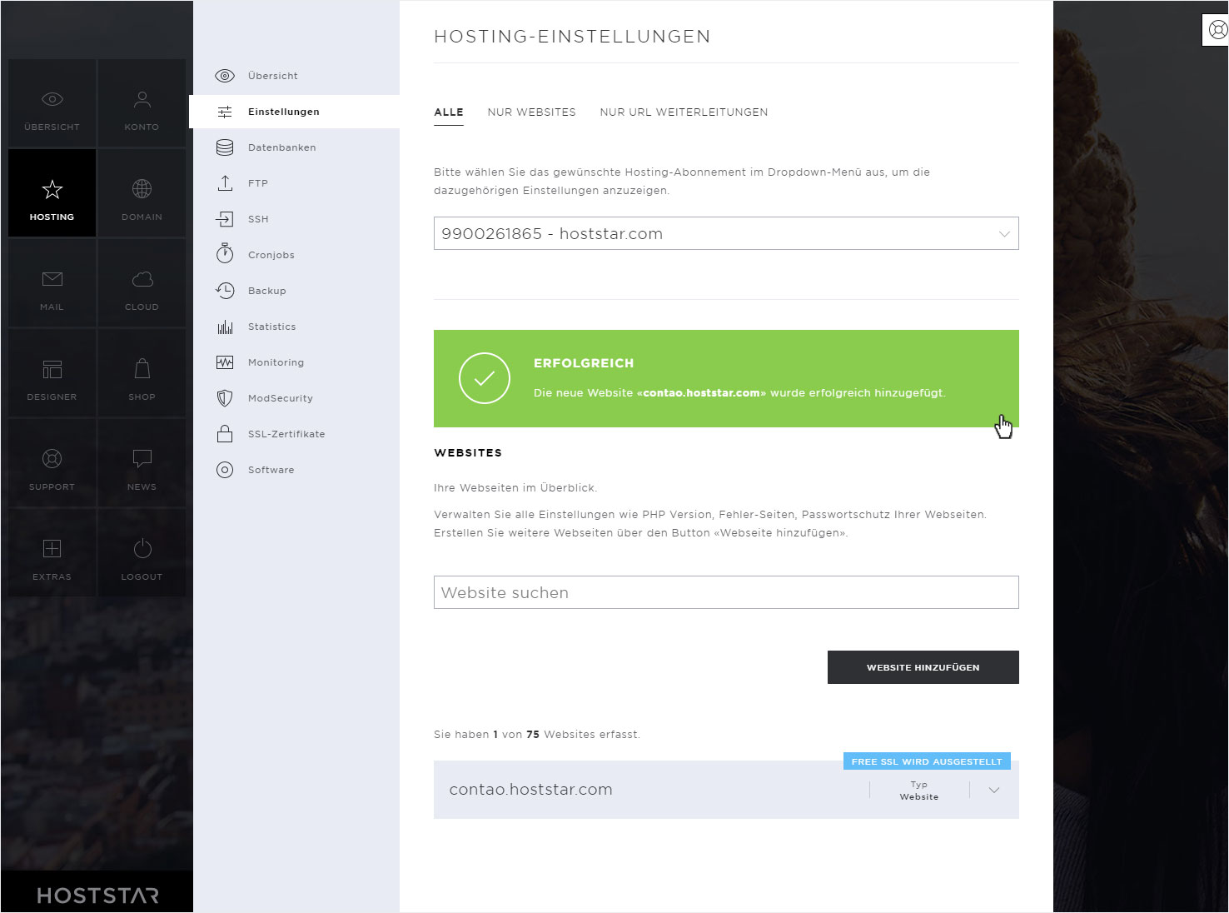Click the SSH login arrow icon
1229x913 pixels.
(225, 219)
